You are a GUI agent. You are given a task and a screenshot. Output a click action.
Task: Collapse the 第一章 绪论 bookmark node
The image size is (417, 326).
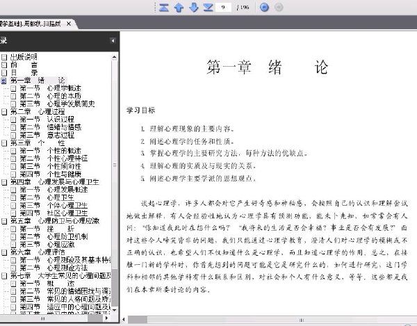click(x=3, y=81)
